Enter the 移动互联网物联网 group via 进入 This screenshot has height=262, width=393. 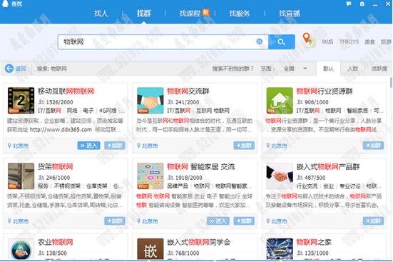click(x=88, y=146)
